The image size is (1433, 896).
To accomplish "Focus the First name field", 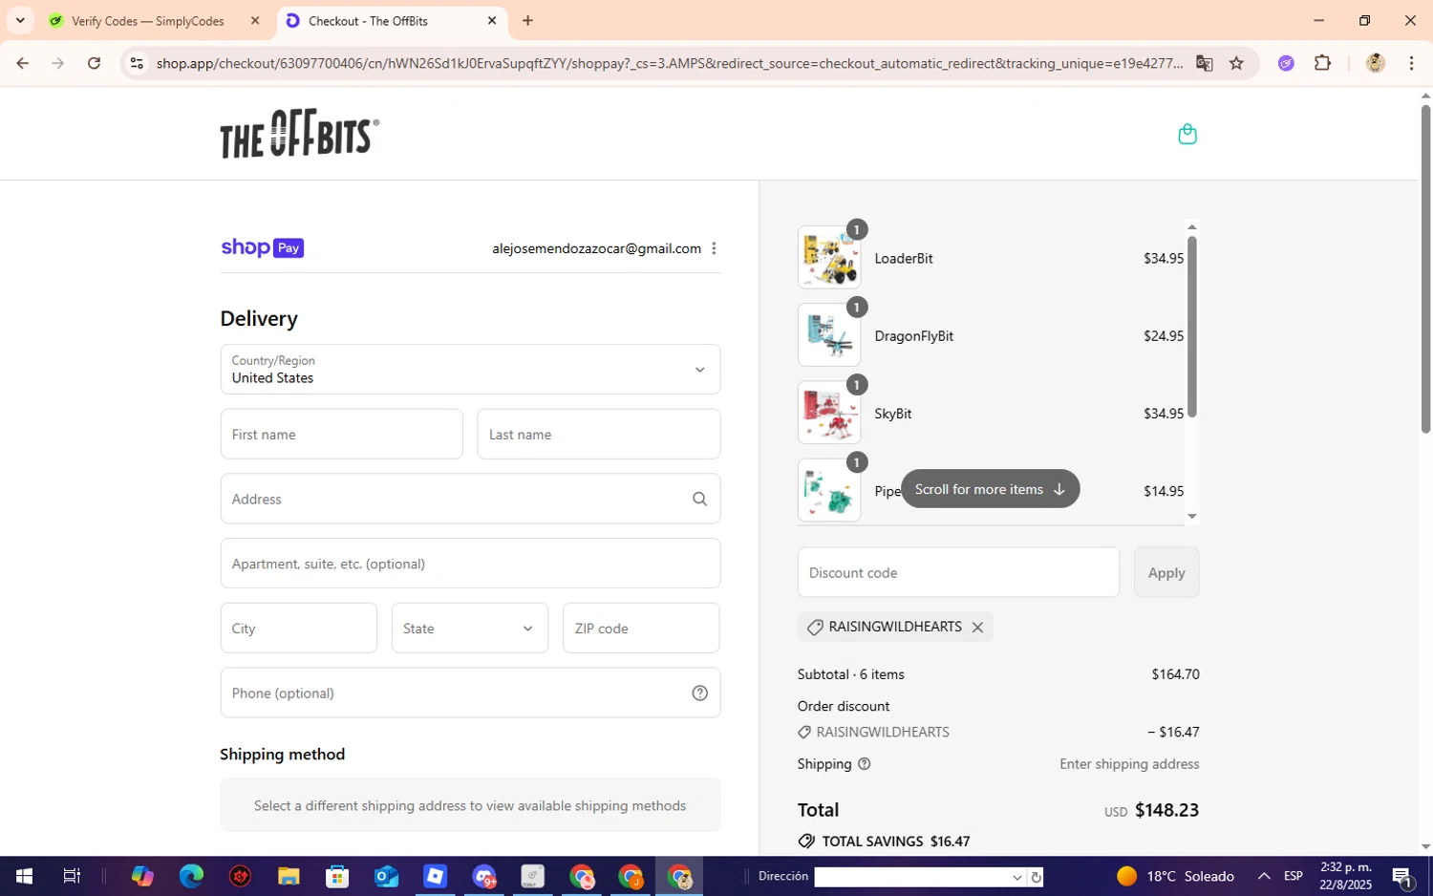I will (x=342, y=435).
